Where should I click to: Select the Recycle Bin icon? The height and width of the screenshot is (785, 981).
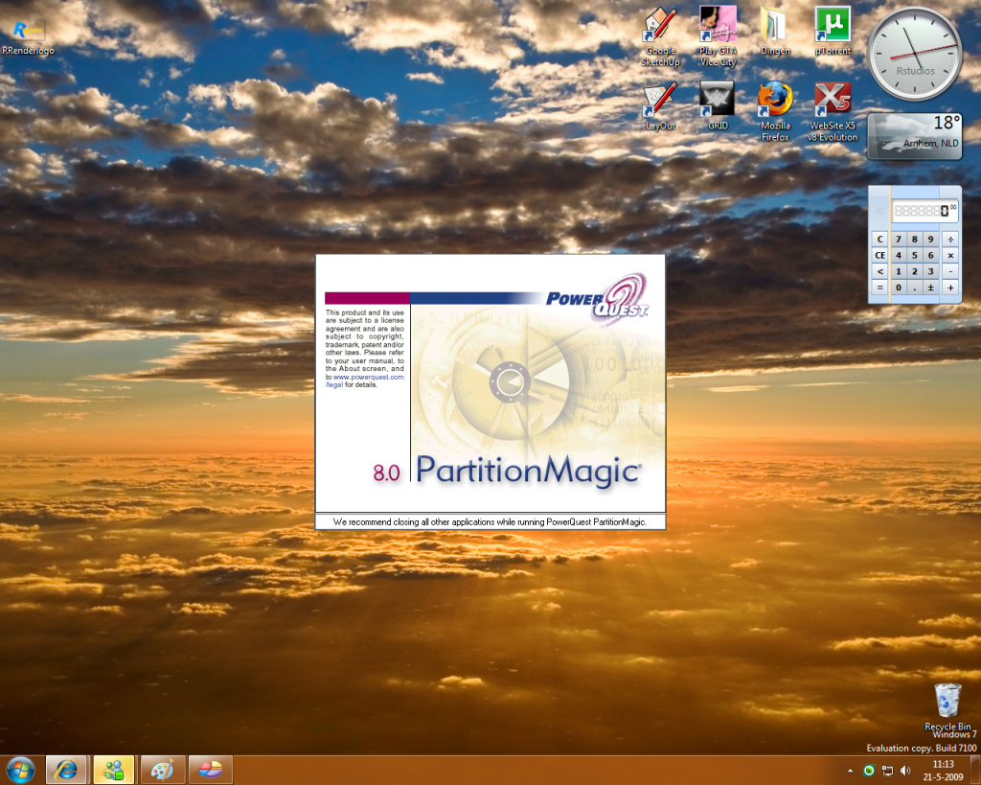[x=947, y=706]
